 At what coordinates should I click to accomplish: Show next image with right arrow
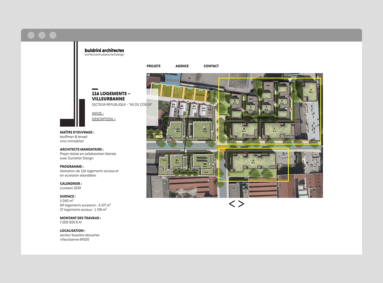coord(241,204)
